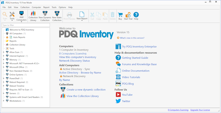Open the New Report dropdown arrow
Viewport: 221px width, 113px height.
[82, 21]
